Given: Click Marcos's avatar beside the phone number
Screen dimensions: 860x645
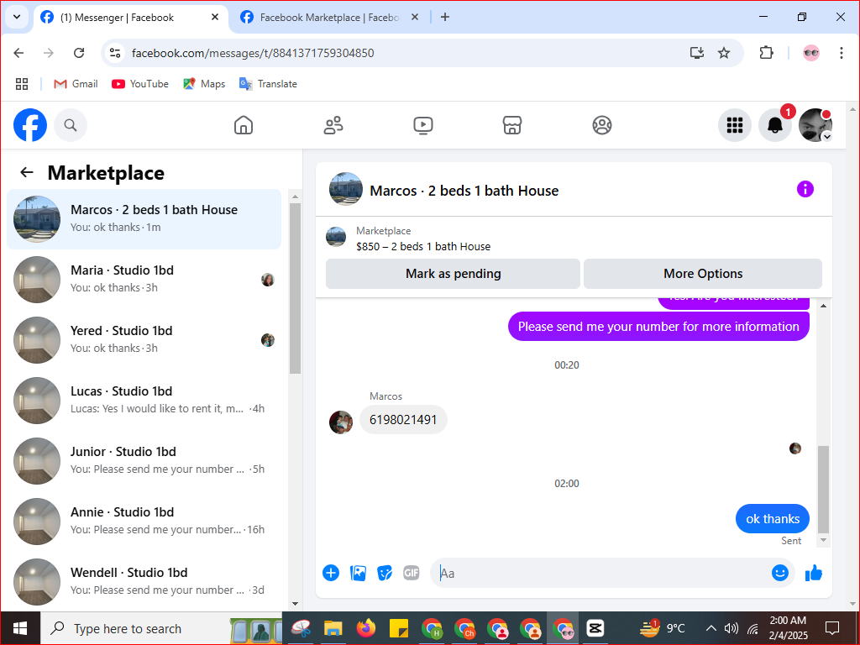Looking at the screenshot, I should tap(341, 422).
